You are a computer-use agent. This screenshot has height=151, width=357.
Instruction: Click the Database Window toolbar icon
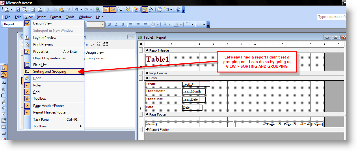click(160, 10)
